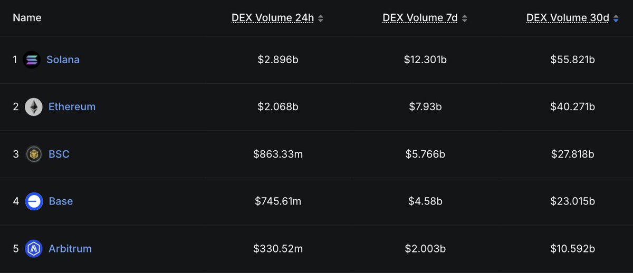The image size is (633, 273).
Task: Open the Base chain link
Action: click(61, 201)
